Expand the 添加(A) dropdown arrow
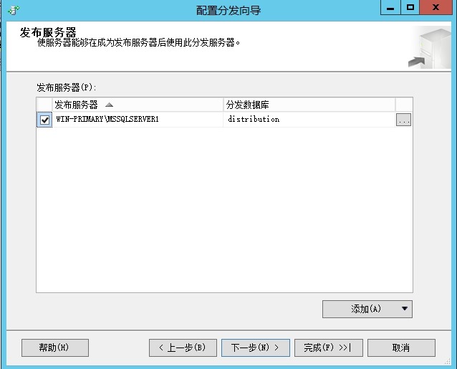This screenshot has width=457, height=369. click(405, 309)
